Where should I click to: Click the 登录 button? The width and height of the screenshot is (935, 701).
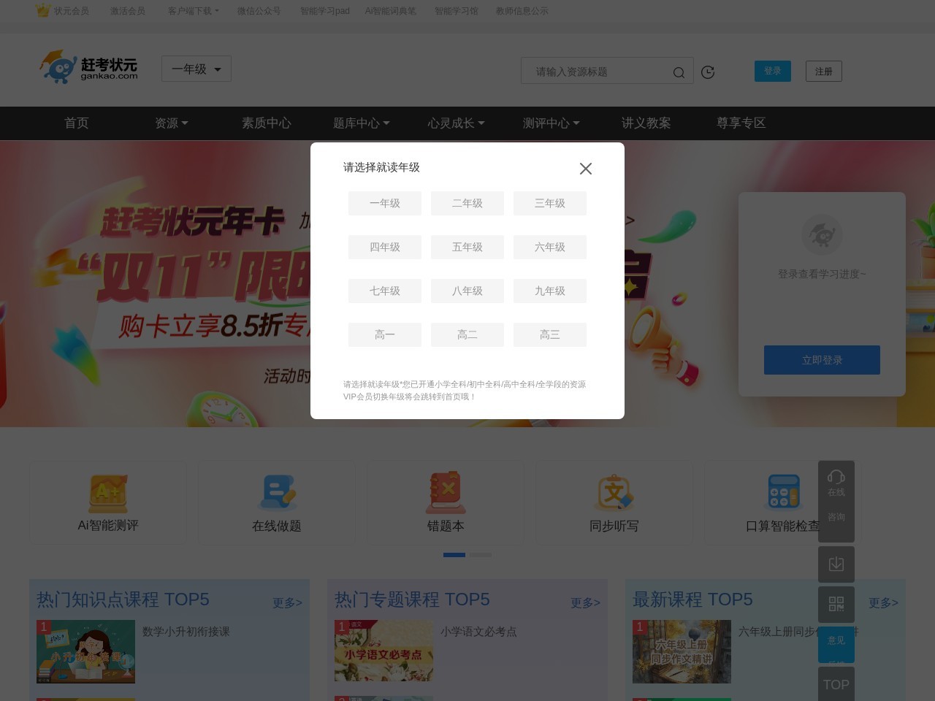(772, 71)
